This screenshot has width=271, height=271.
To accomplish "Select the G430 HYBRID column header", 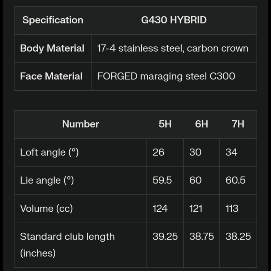I will tap(174, 20).
